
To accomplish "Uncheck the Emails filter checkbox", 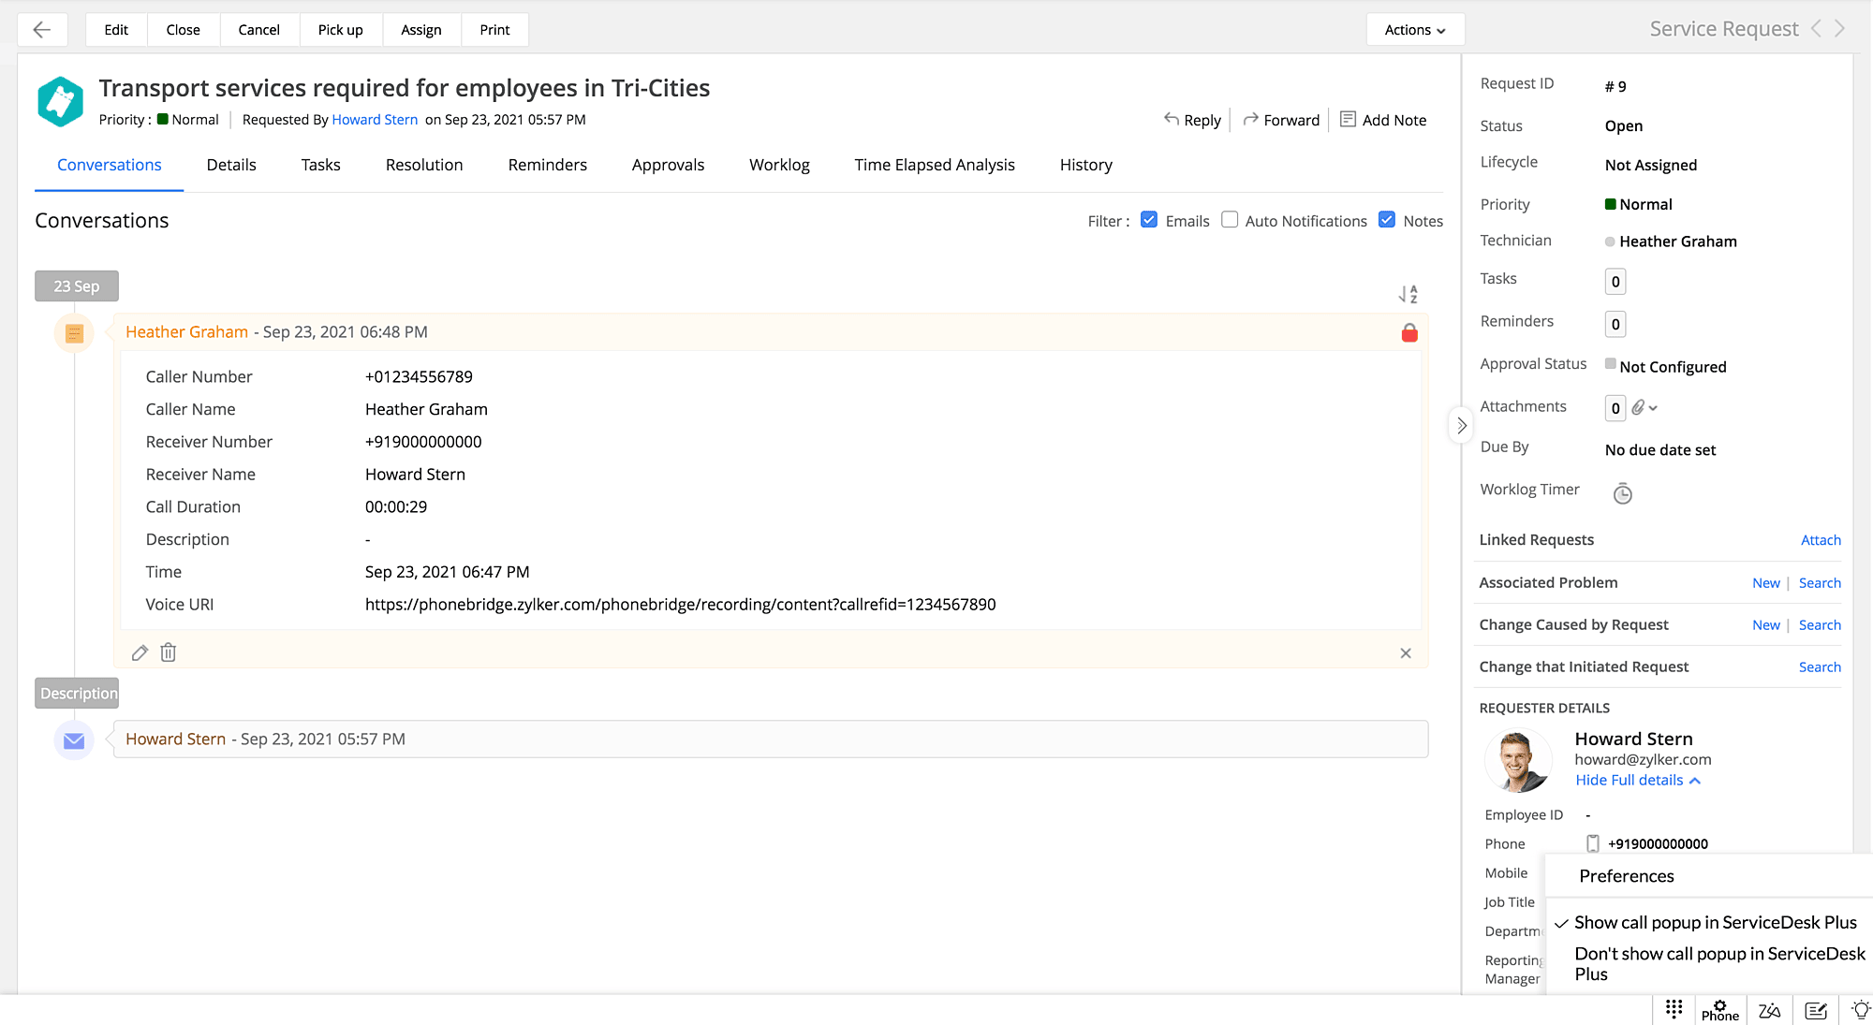I will click(x=1149, y=220).
